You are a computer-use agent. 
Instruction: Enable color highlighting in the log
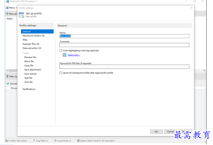point(61,50)
